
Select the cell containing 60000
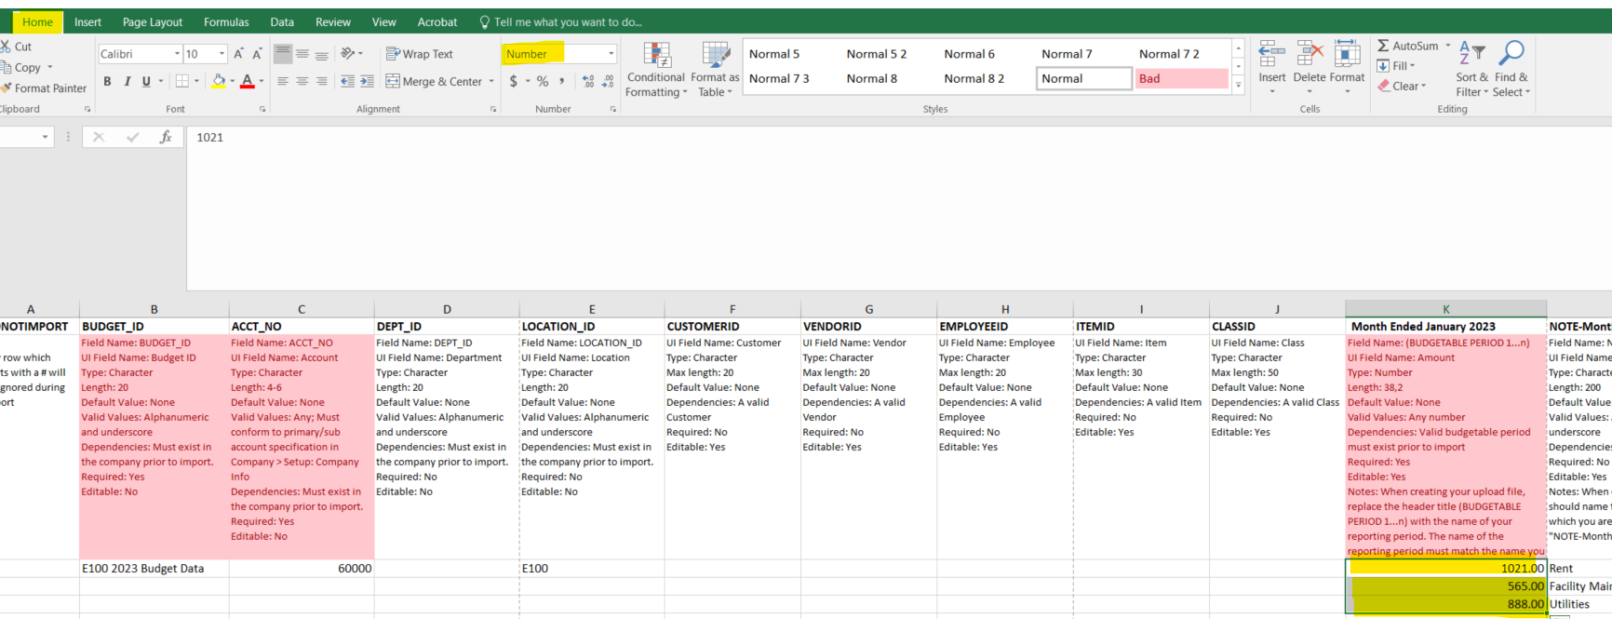coord(302,569)
